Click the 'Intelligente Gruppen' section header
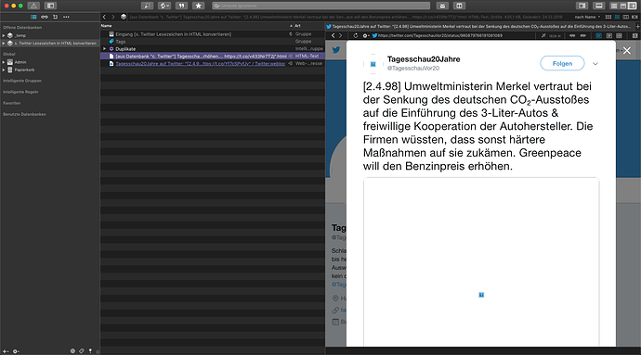This screenshot has width=641, height=355. [x=22, y=81]
